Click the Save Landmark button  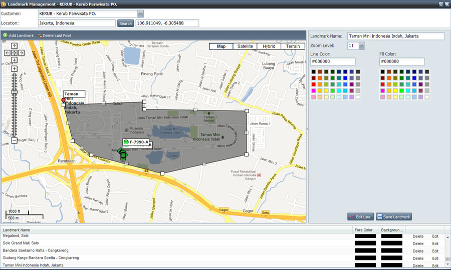[394, 216]
